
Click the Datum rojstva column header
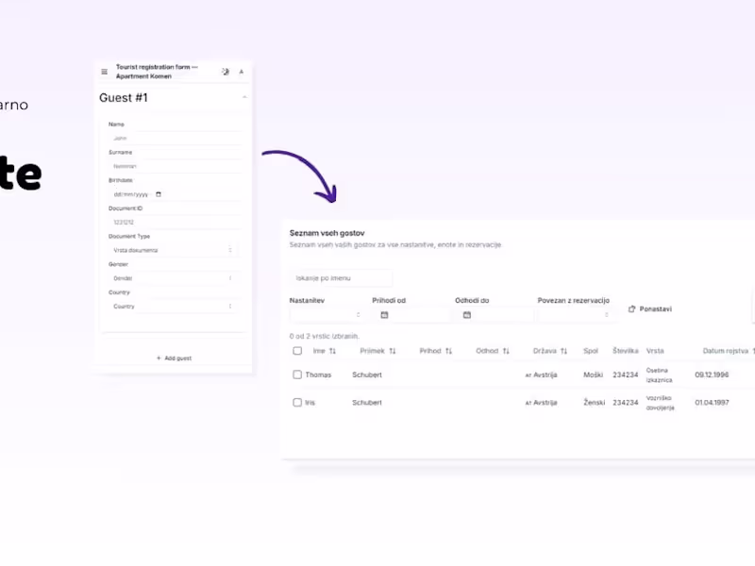click(x=725, y=351)
